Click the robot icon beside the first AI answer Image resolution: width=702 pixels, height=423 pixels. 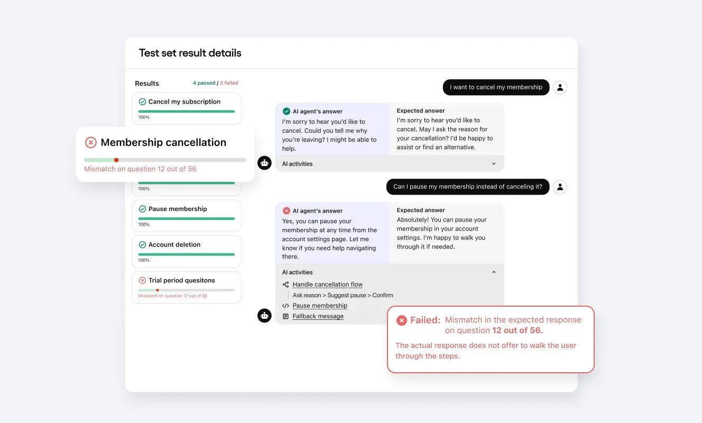264,163
